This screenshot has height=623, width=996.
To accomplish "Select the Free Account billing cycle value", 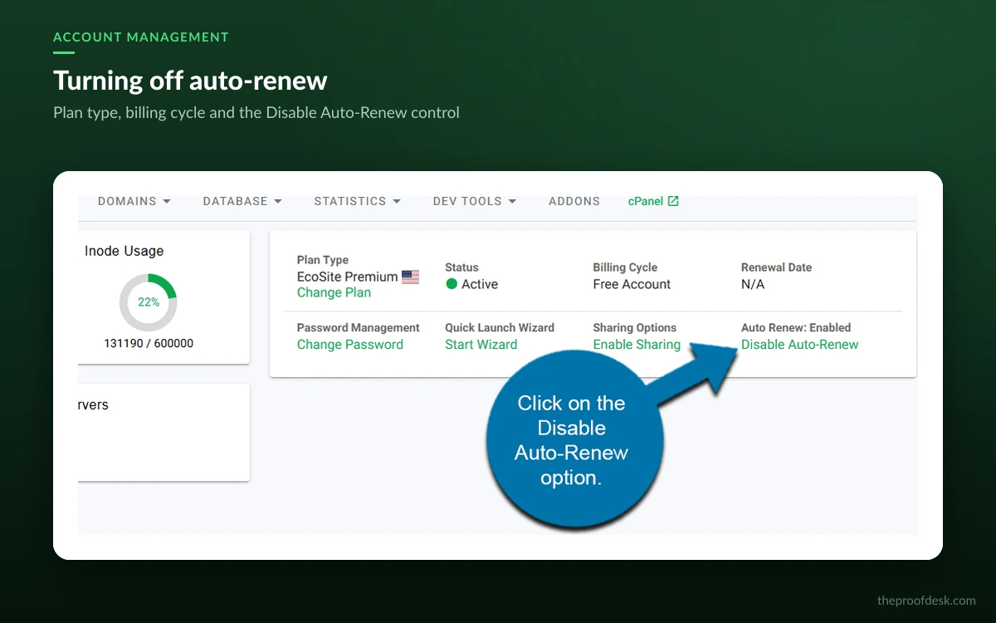I will (x=632, y=284).
